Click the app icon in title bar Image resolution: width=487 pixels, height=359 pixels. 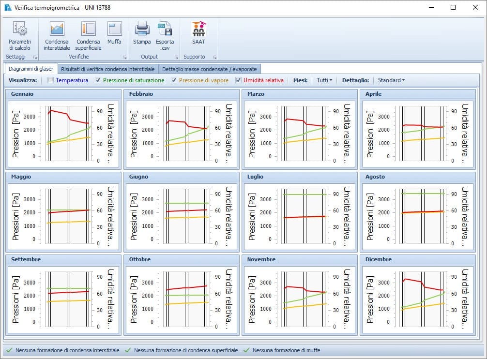click(8, 7)
